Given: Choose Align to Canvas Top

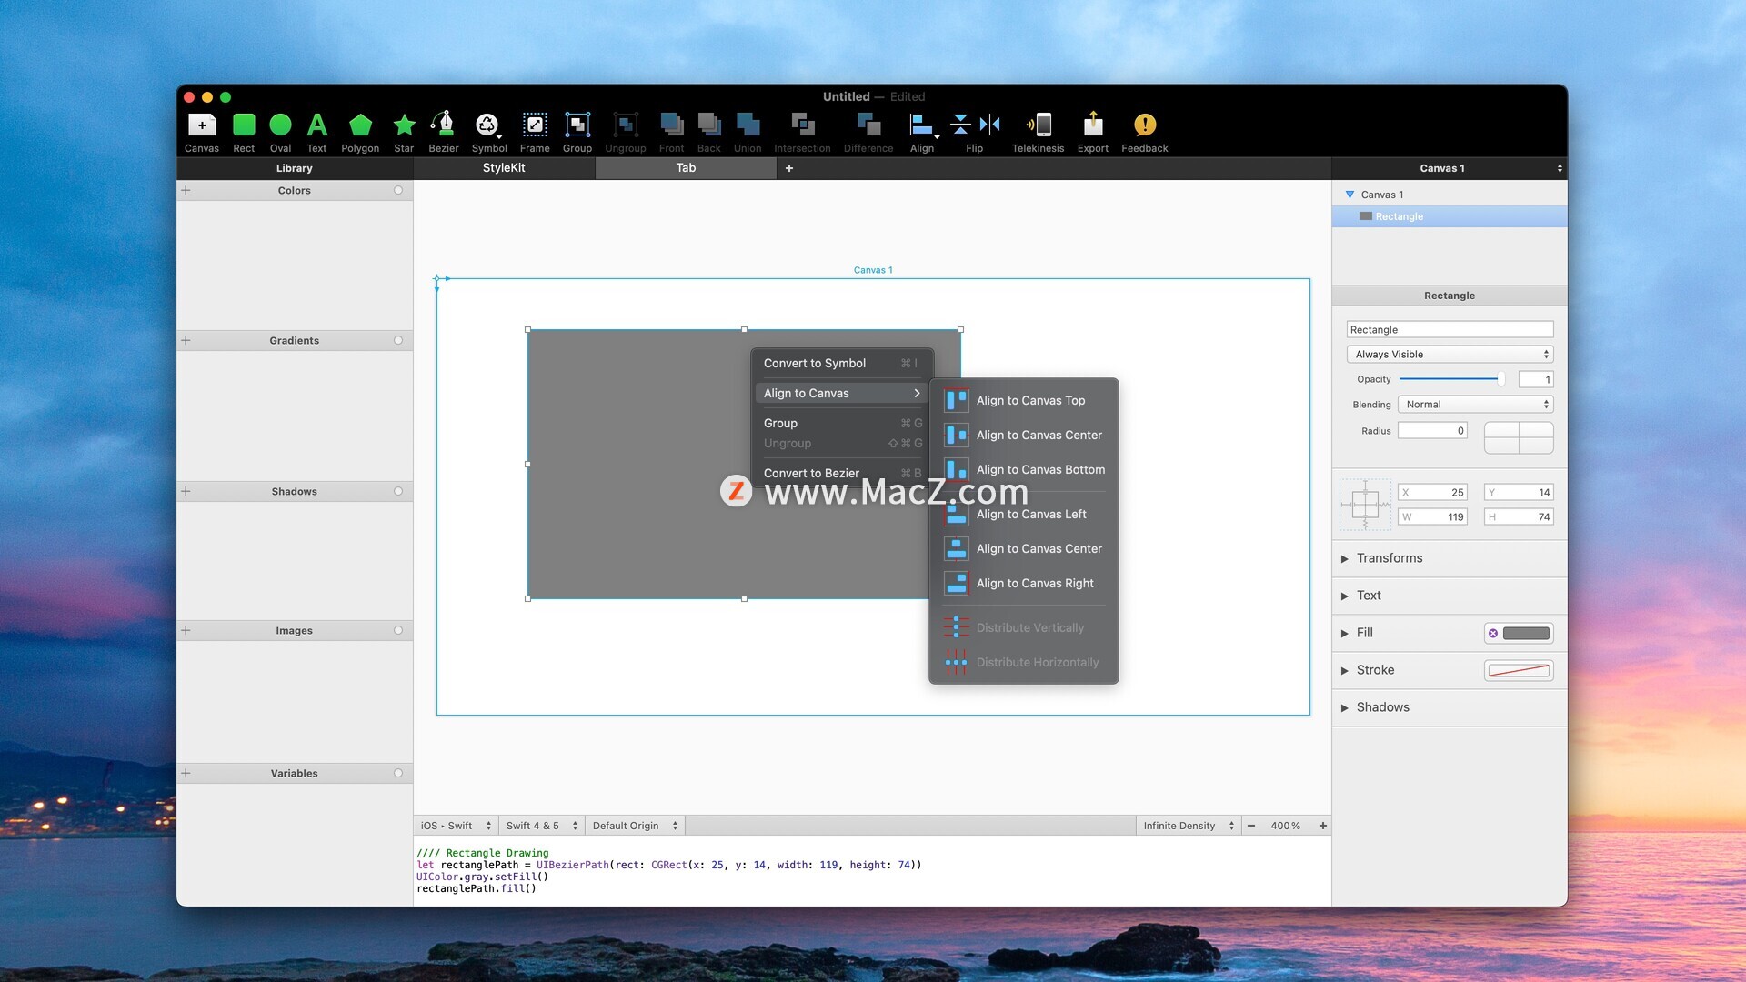Looking at the screenshot, I should [1024, 400].
